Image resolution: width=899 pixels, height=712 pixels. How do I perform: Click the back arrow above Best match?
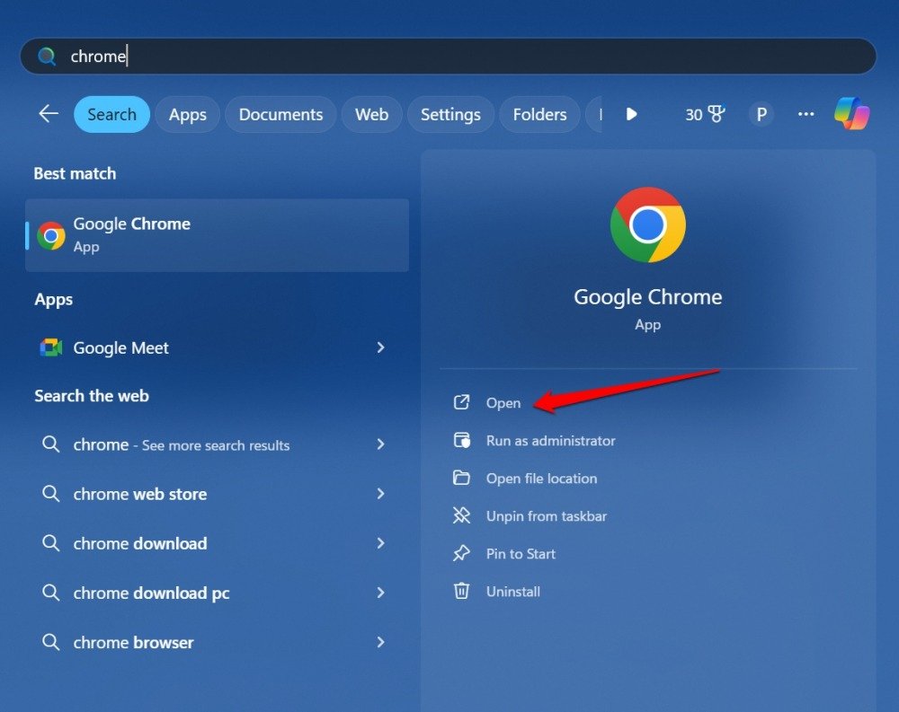click(x=48, y=113)
